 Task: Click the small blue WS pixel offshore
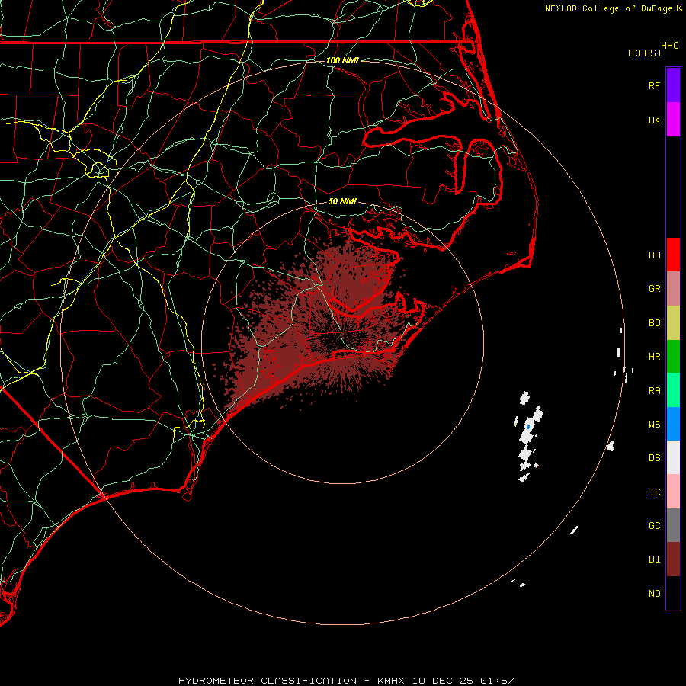(x=528, y=427)
